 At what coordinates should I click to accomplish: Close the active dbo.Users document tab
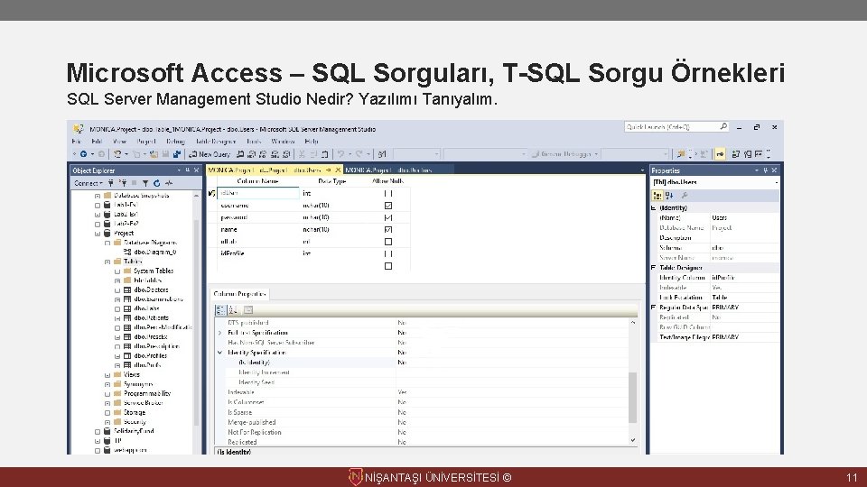coord(338,170)
